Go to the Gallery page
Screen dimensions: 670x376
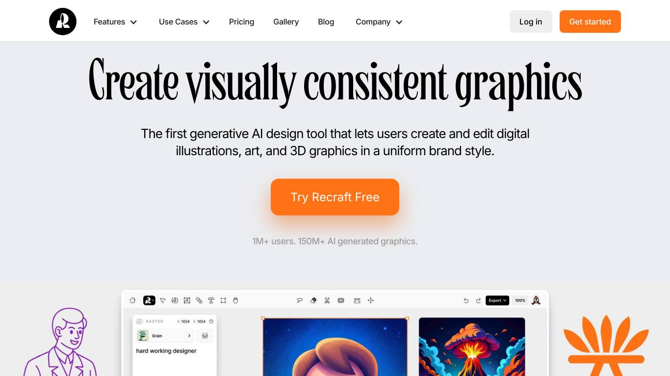(286, 22)
